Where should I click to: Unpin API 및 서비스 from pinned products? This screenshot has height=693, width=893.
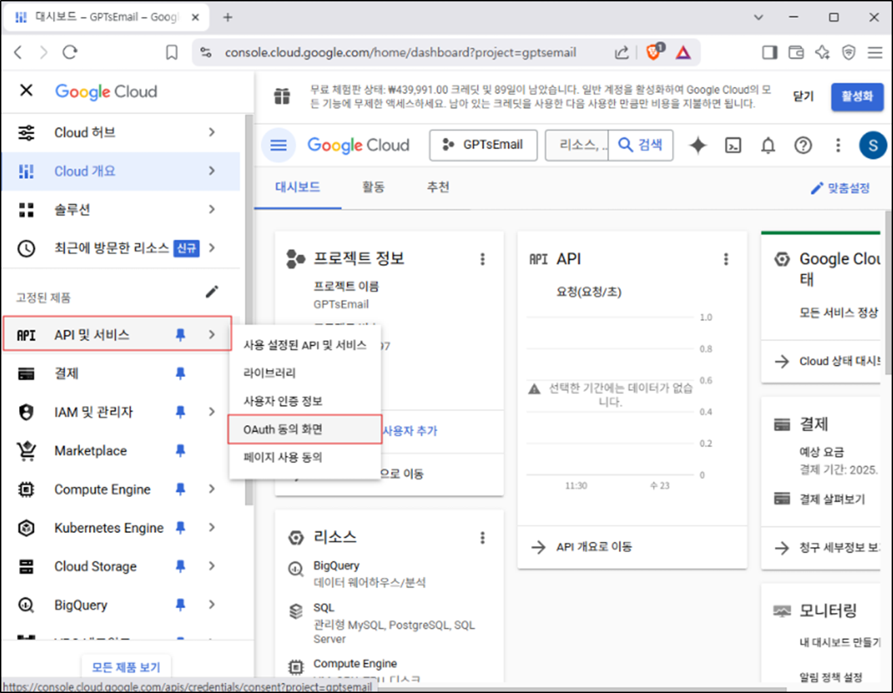click(x=180, y=334)
